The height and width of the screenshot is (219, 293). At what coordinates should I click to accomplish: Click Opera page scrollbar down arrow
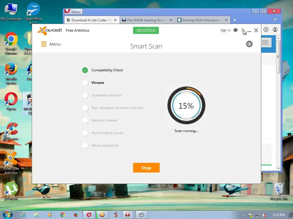point(278,168)
